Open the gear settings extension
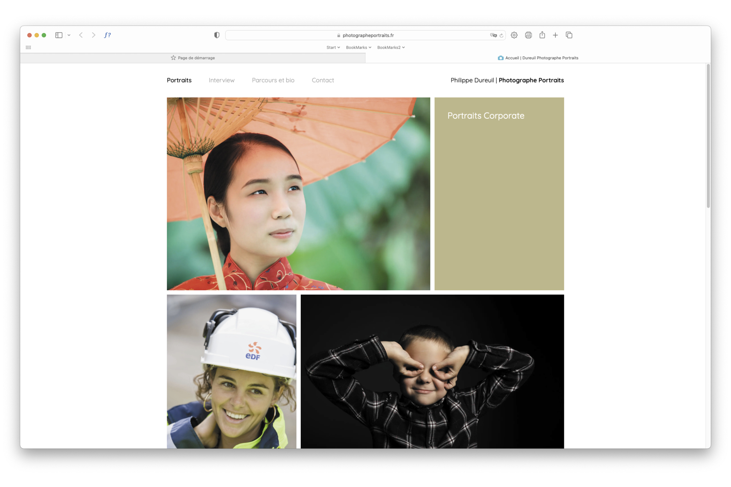 pos(514,35)
